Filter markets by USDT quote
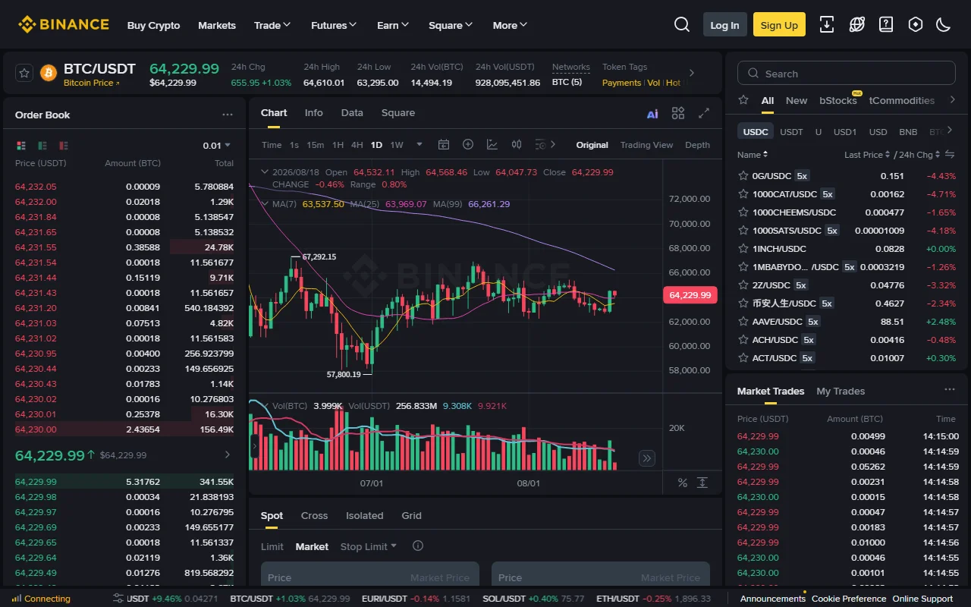 791,131
